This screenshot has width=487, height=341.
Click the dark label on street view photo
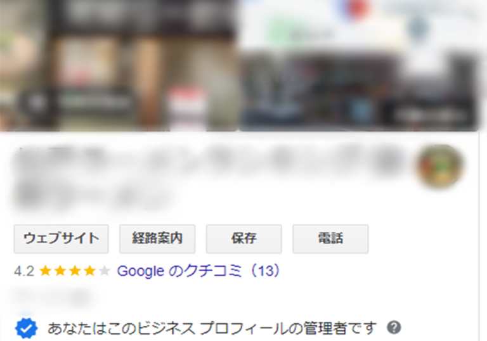[x=430, y=115]
